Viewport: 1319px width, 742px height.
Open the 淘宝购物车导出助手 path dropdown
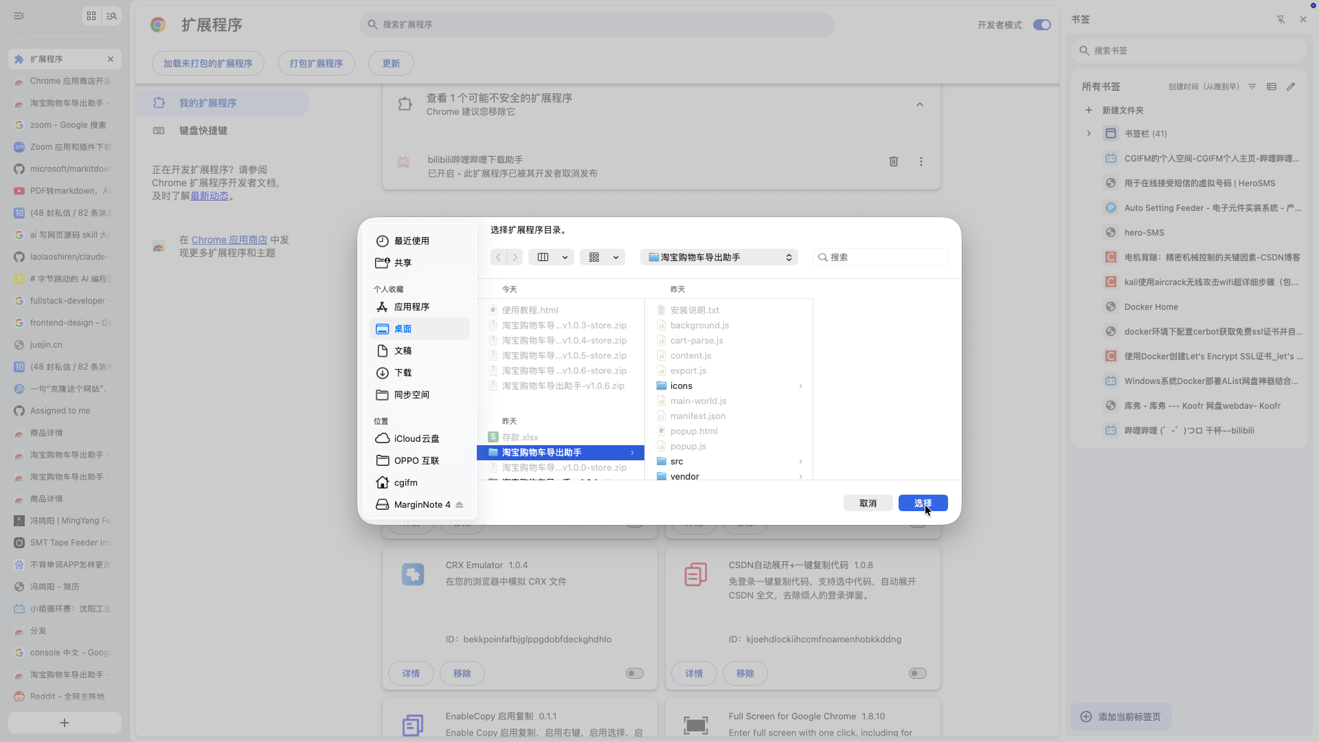coord(719,257)
